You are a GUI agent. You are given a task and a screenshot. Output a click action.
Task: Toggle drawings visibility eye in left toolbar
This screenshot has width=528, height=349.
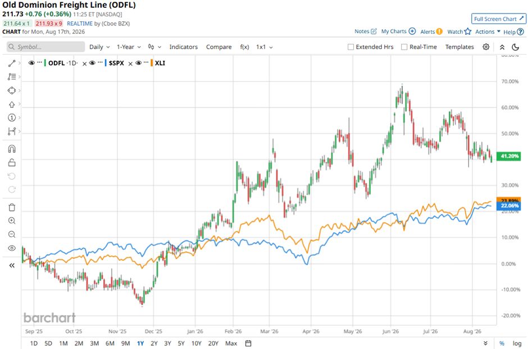tap(12, 248)
